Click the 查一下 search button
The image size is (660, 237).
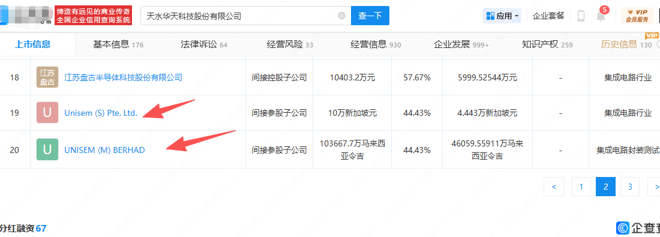coord(370,16)
